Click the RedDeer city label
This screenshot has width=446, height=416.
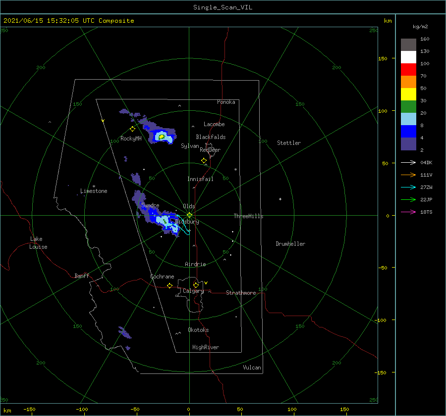point(210,150)
